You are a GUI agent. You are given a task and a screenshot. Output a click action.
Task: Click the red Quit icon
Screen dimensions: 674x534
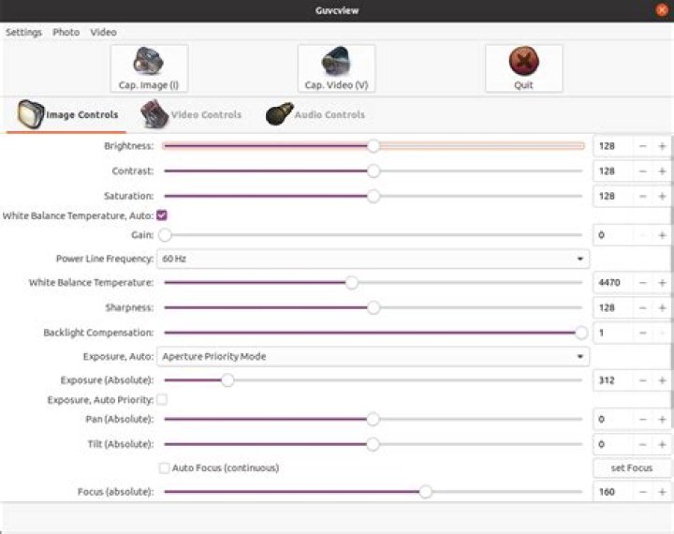coord(523,61)
